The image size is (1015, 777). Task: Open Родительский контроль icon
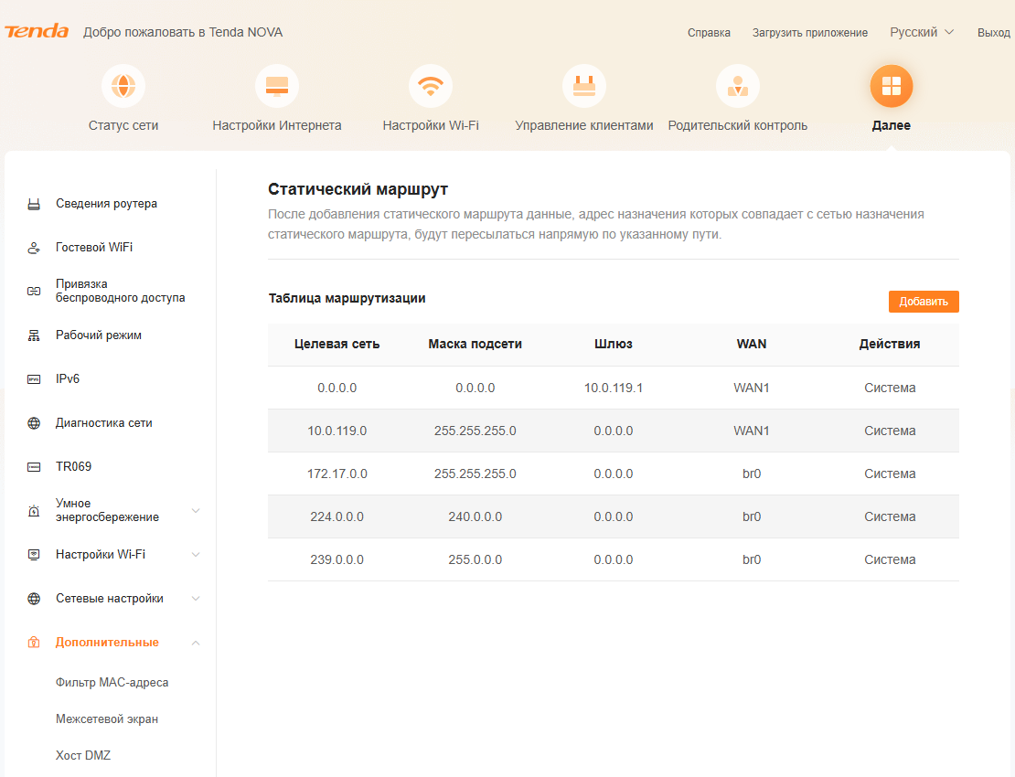pos(737,85)
